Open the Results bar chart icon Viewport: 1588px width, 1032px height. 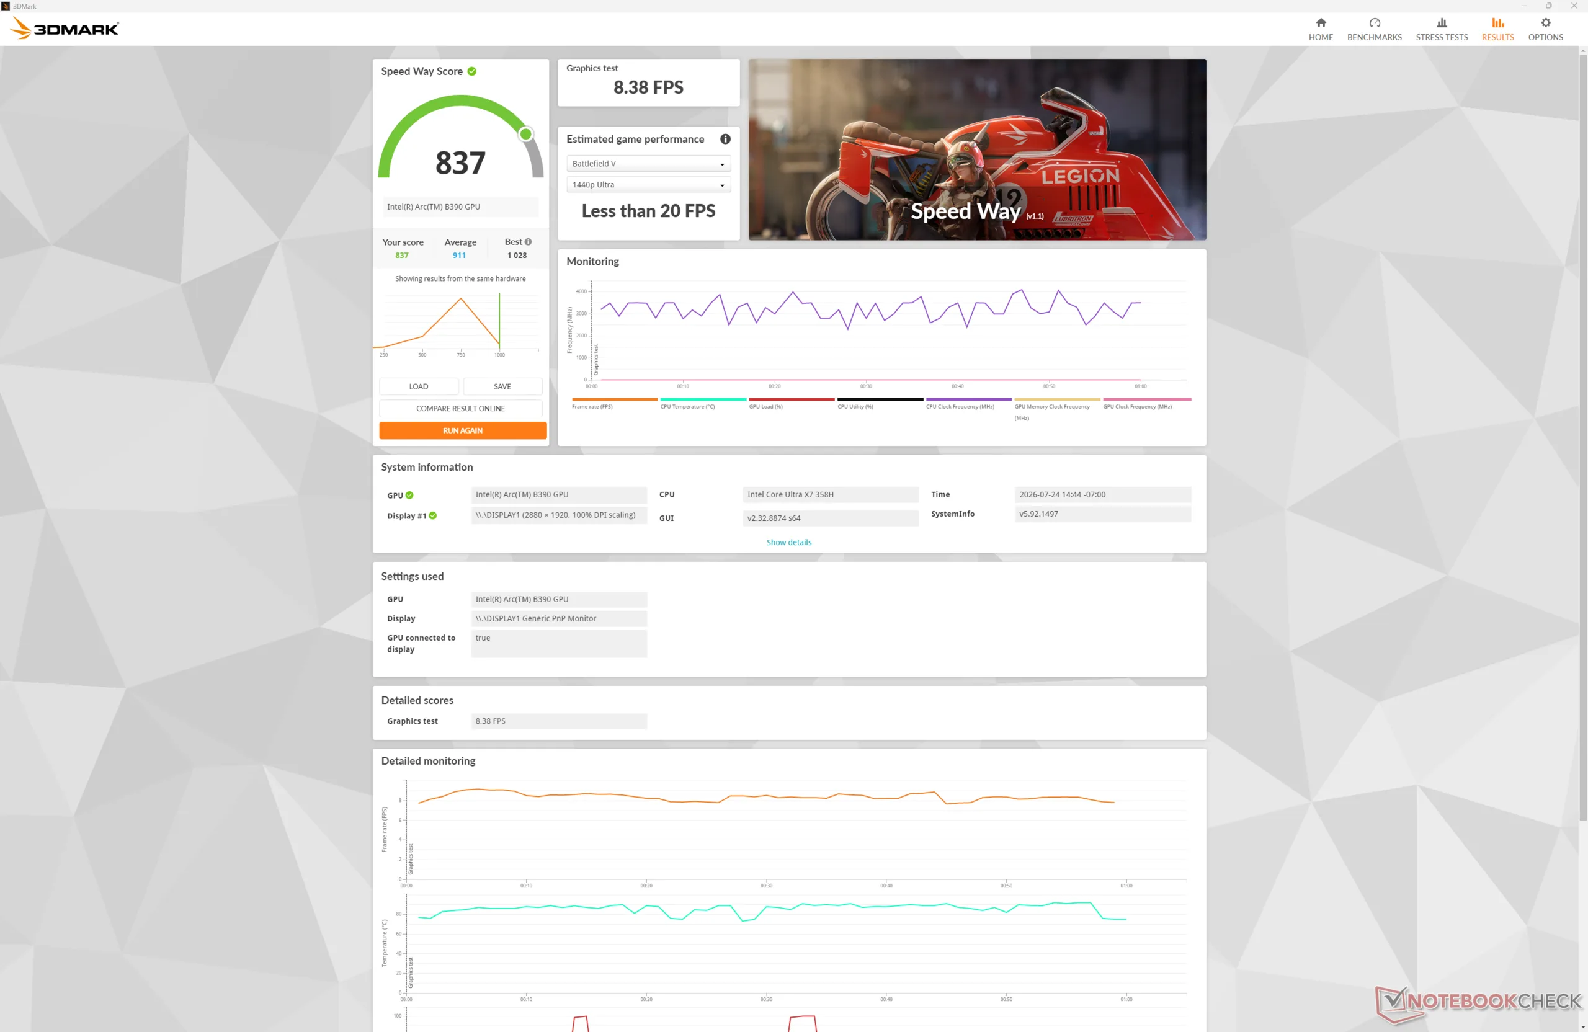click(1497, 23)
